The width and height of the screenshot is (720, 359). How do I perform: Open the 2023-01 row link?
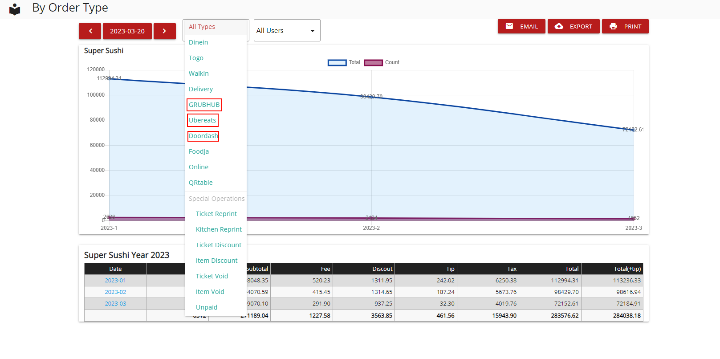point(115,281)
